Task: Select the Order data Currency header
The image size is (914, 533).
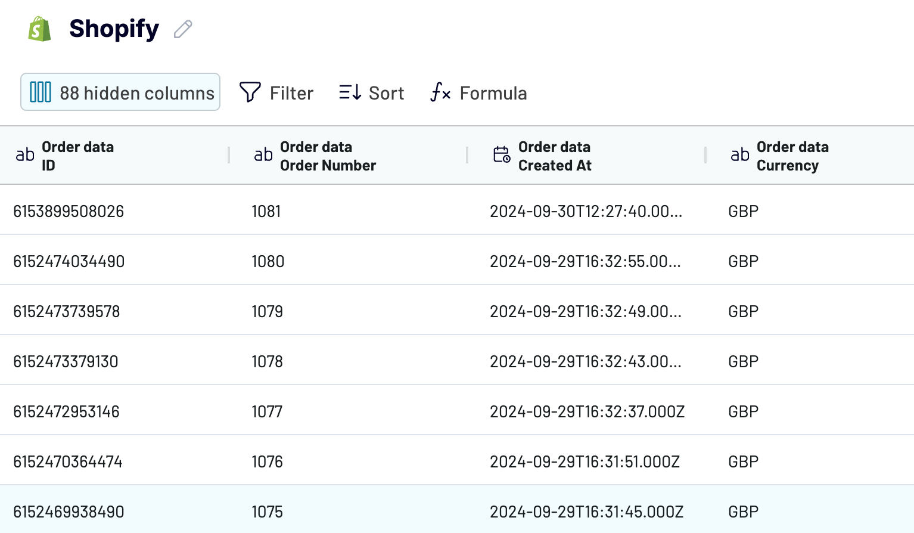Action: click(810, 156)
